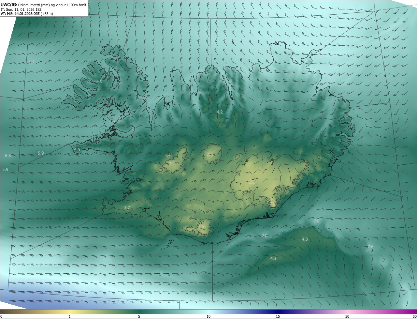The width and height of the screenshot is (417, 319).
Task: Select the 4.8 value over the Westfjords
Action: point(99,81)
